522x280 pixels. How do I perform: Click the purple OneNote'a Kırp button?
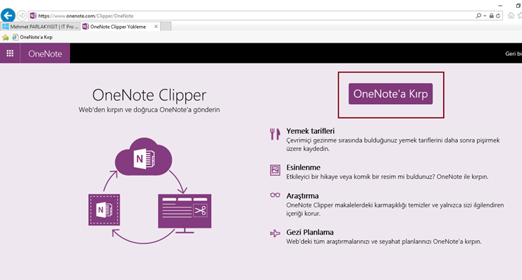click(391, 94)
